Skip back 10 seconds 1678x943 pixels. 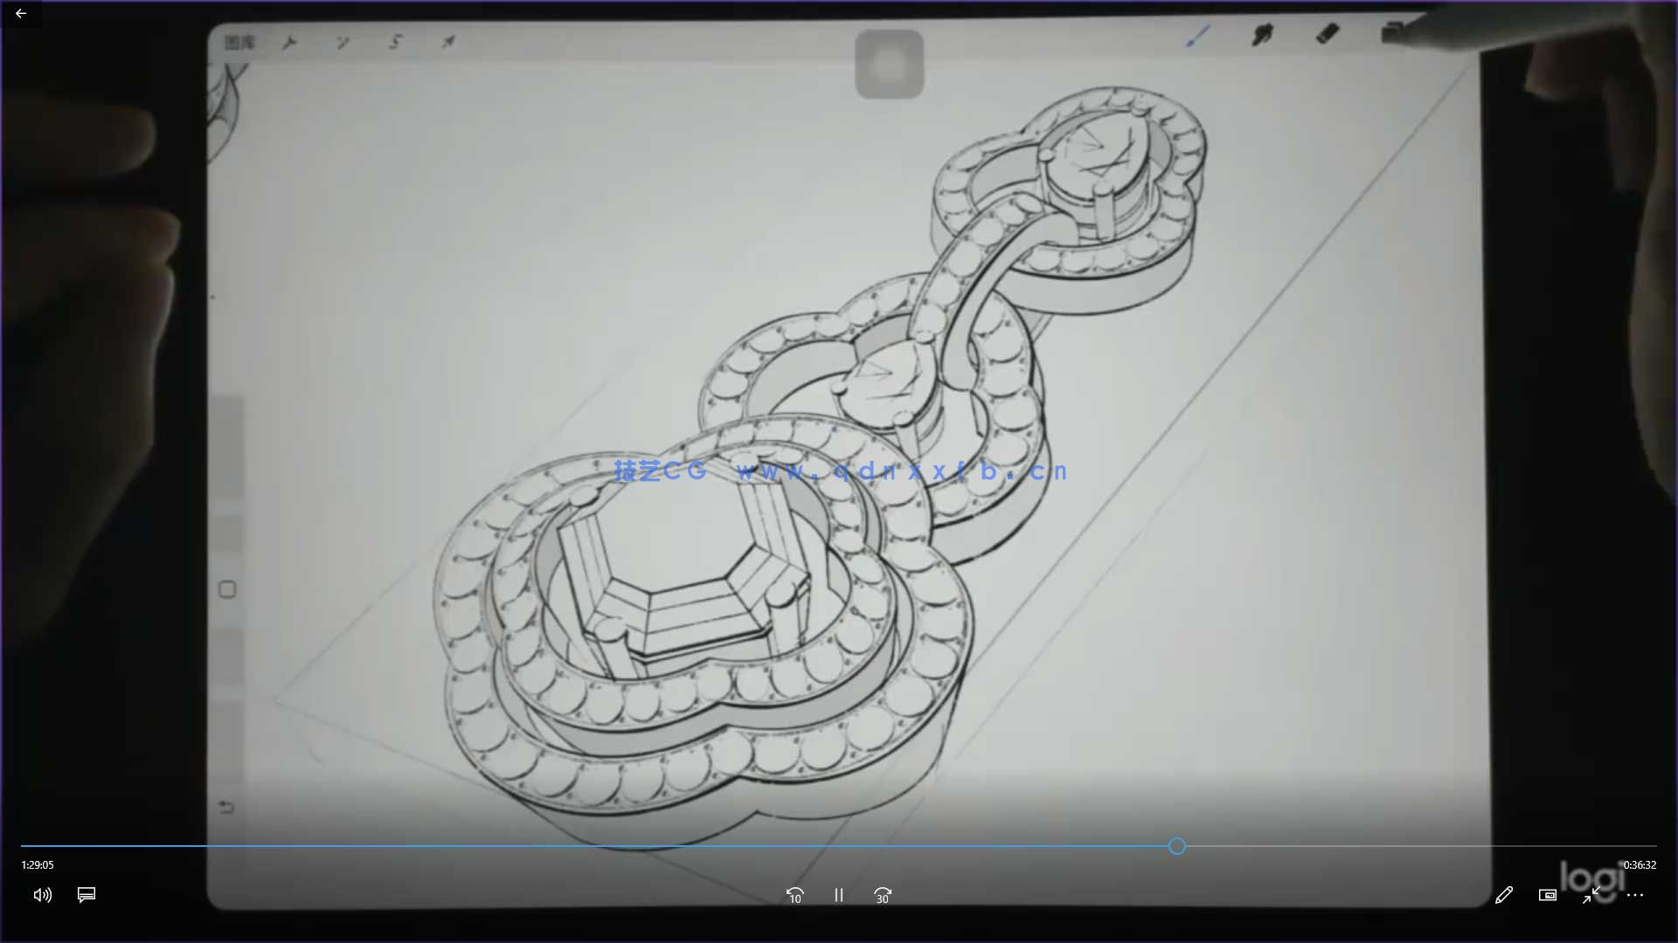(794, 896)
